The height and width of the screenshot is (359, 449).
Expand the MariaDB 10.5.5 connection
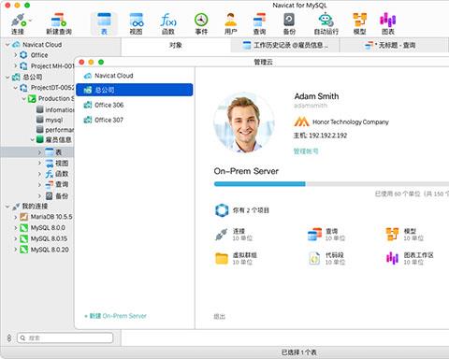(15, 217)
